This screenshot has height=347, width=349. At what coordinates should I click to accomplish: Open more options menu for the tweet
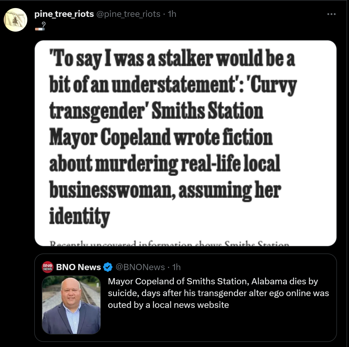coord(331,14)
